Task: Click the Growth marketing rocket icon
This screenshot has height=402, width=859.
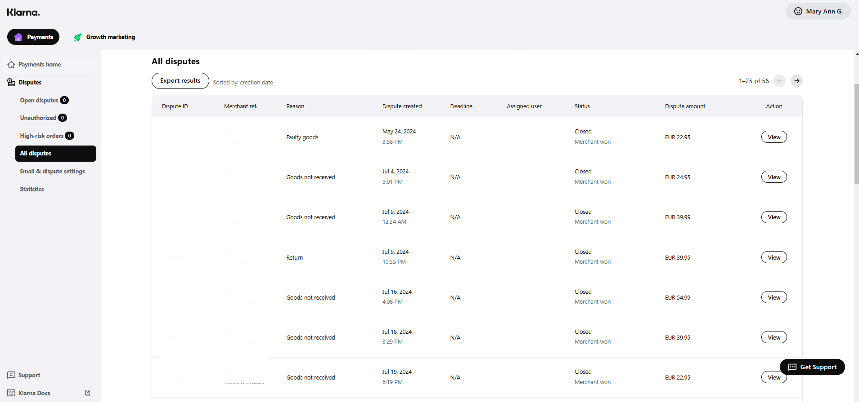Action: [x=78, y=37]
